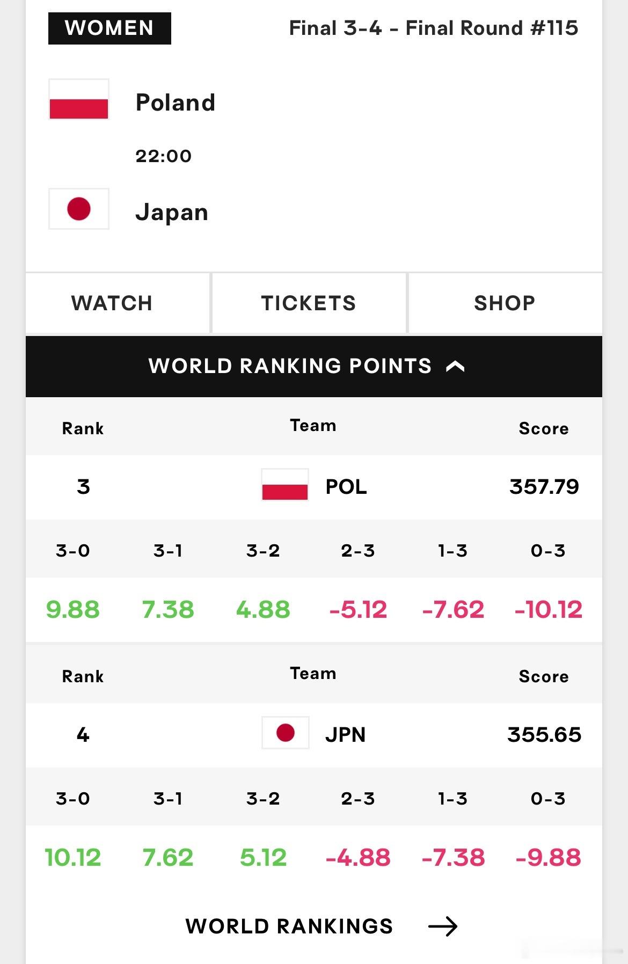
Task: Click the POL team abbreviation
Action: click(x=346, y=487)
